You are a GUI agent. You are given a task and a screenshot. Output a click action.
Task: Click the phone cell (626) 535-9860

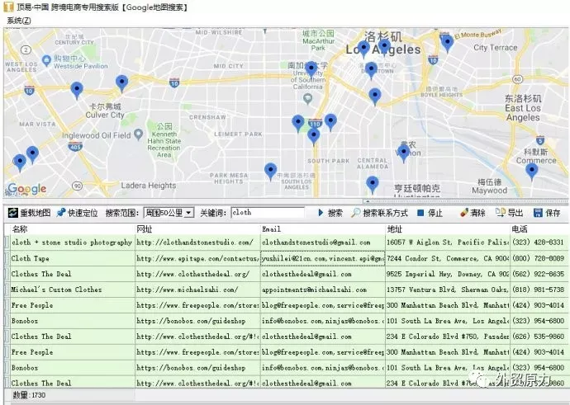pos(539,337)
